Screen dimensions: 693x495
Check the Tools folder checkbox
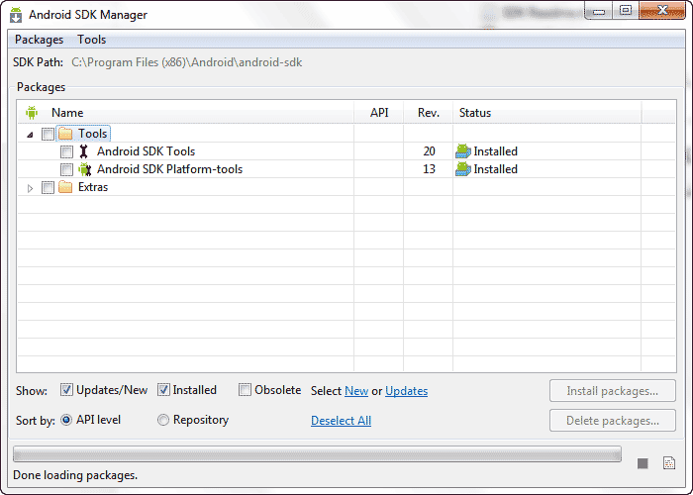[x=48, y=134]
